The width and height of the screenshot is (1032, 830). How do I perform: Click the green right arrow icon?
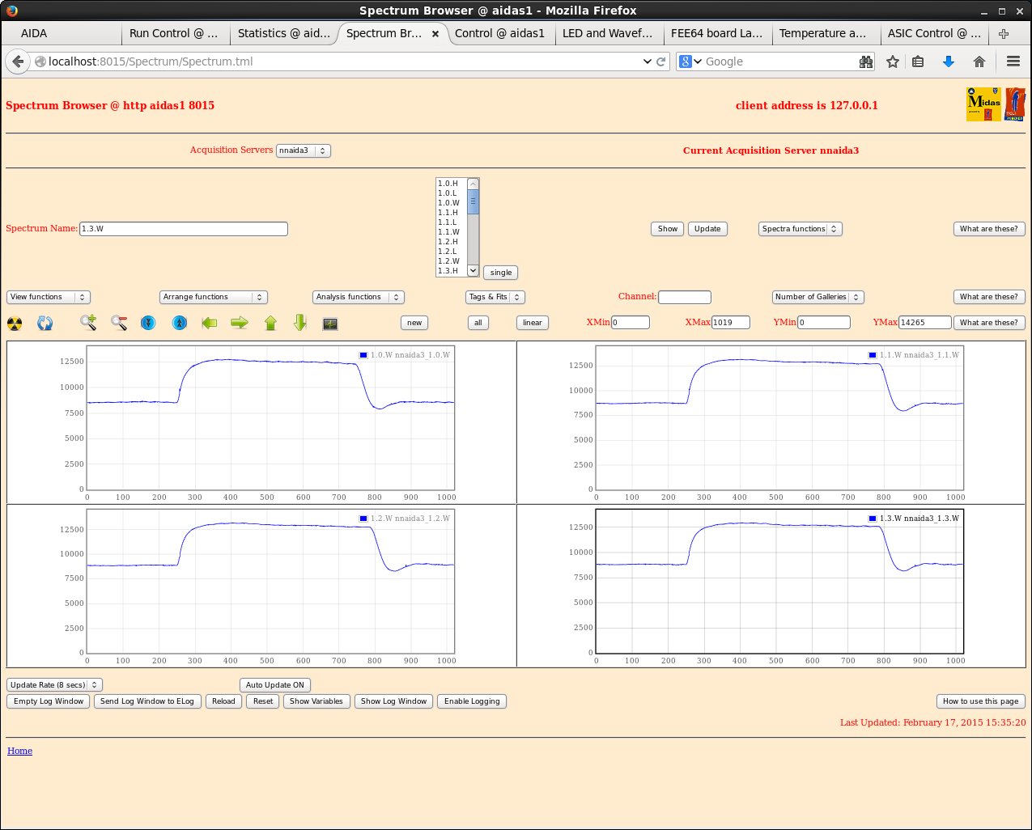coord(240,323)
